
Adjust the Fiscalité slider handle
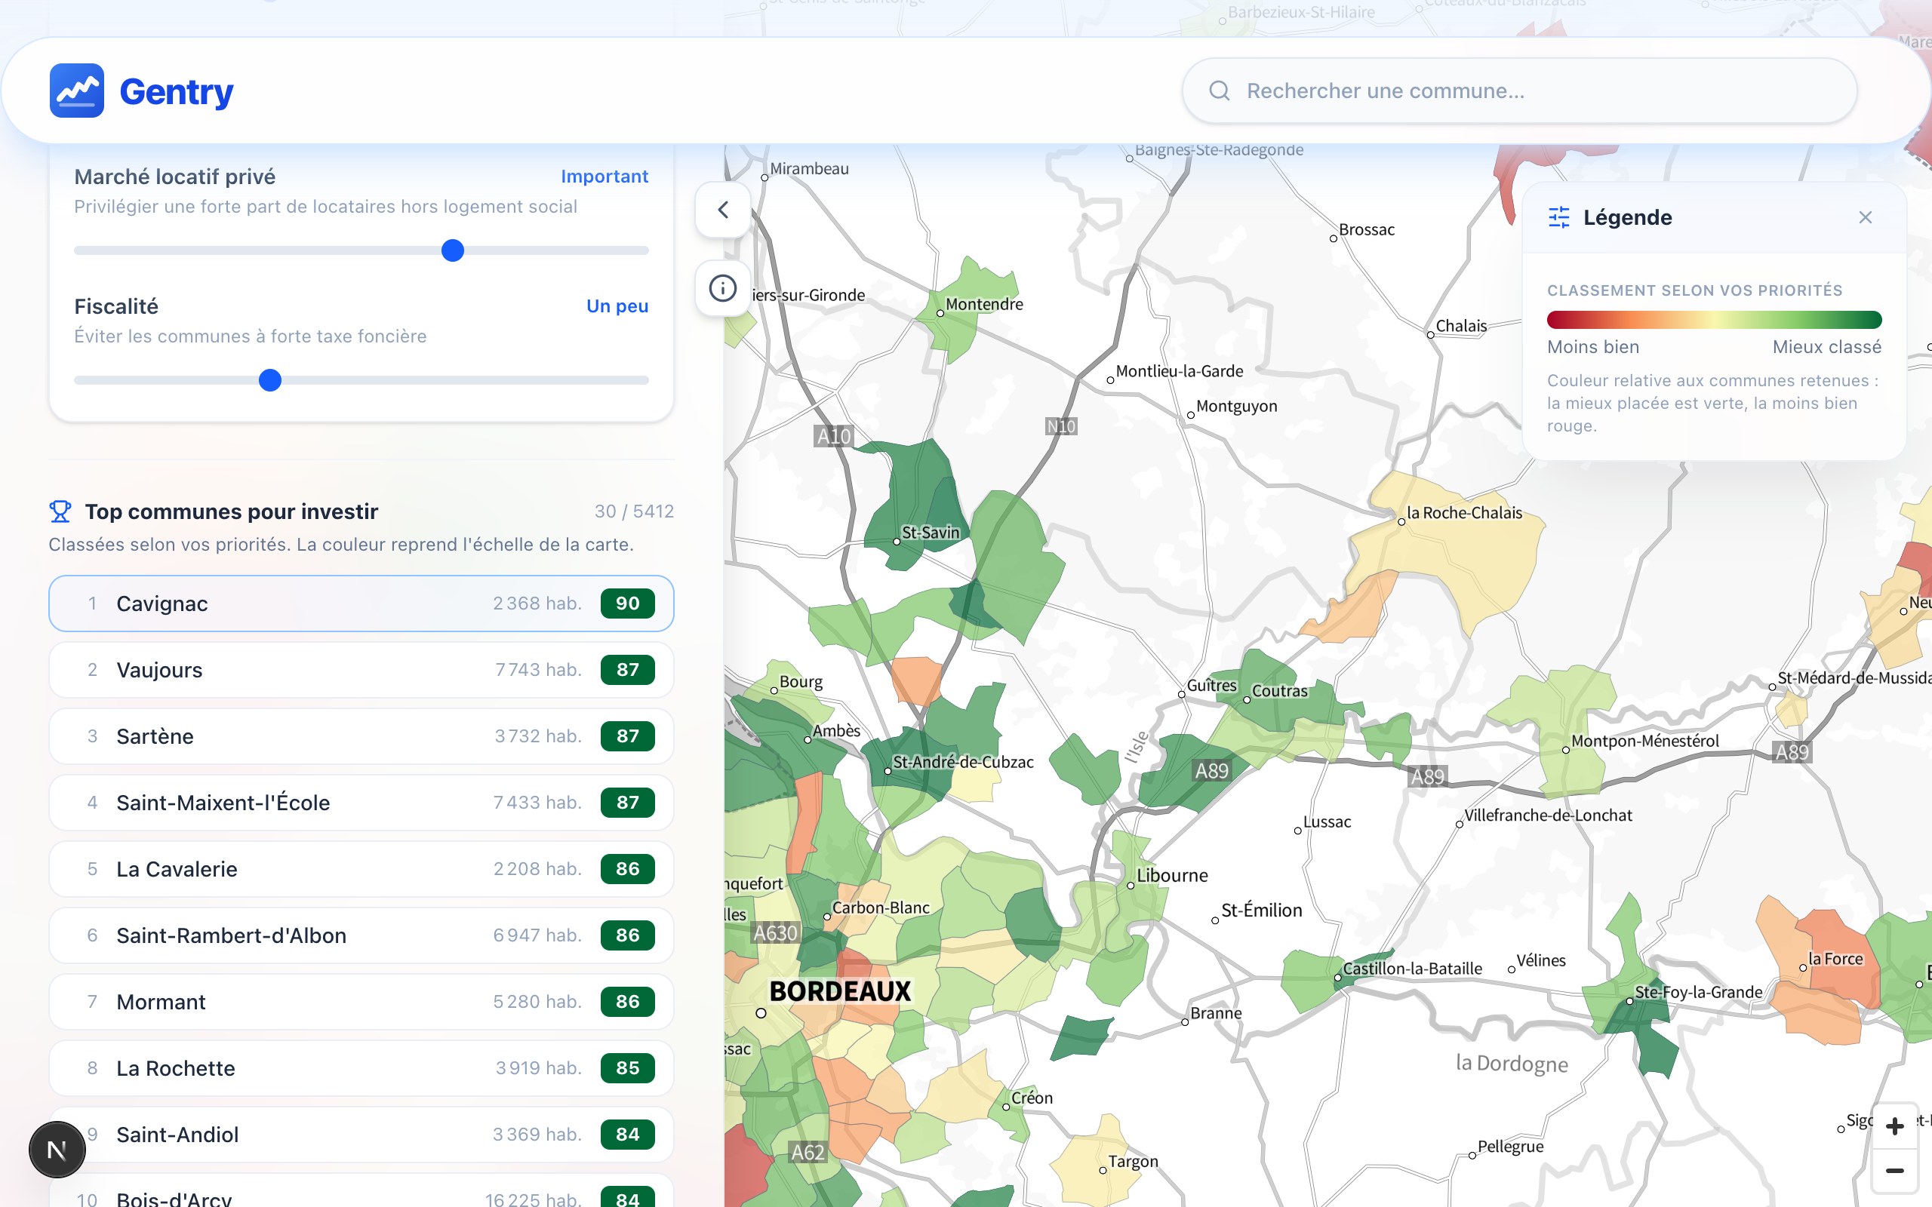tap(271, 381)
